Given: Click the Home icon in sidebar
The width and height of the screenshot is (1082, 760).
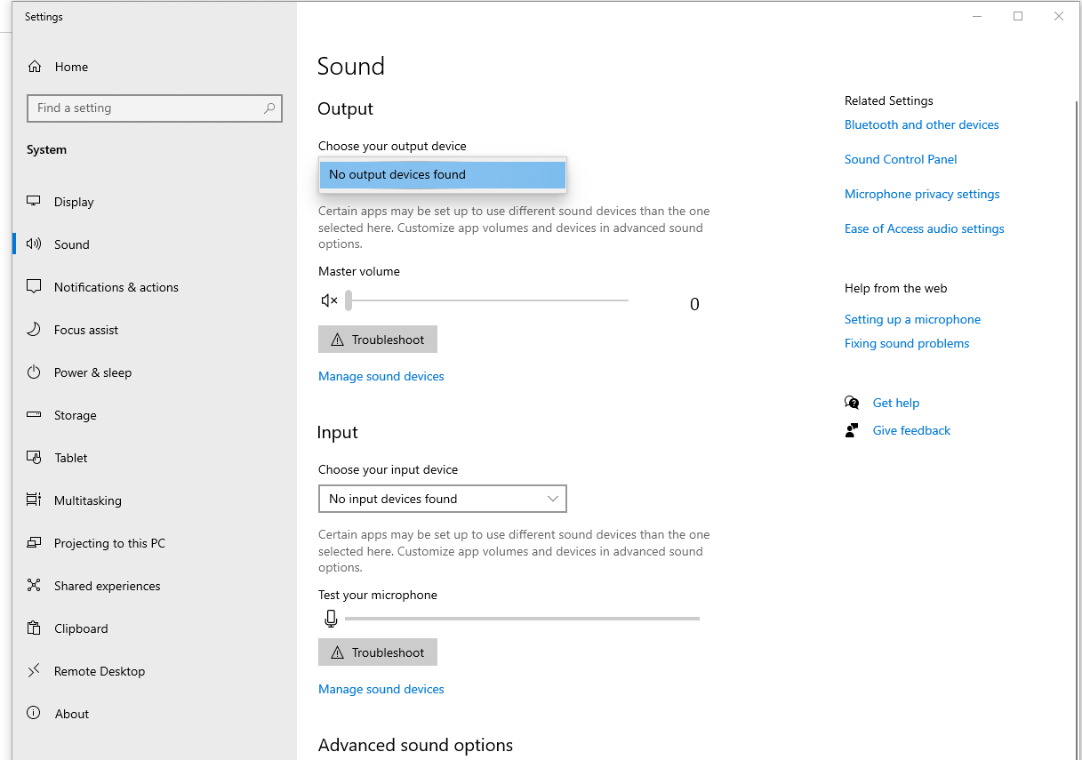Looking at the screenshot, I should coord(35,67).
